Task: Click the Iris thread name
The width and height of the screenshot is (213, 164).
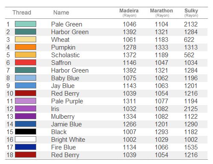Action: (55, 109)
